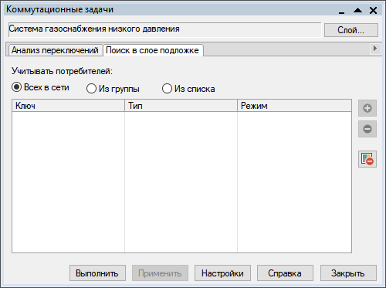The width and height of the screenshot is (386, 288).
Task: Open the Справка help button
Action: [x=285, y=273]
